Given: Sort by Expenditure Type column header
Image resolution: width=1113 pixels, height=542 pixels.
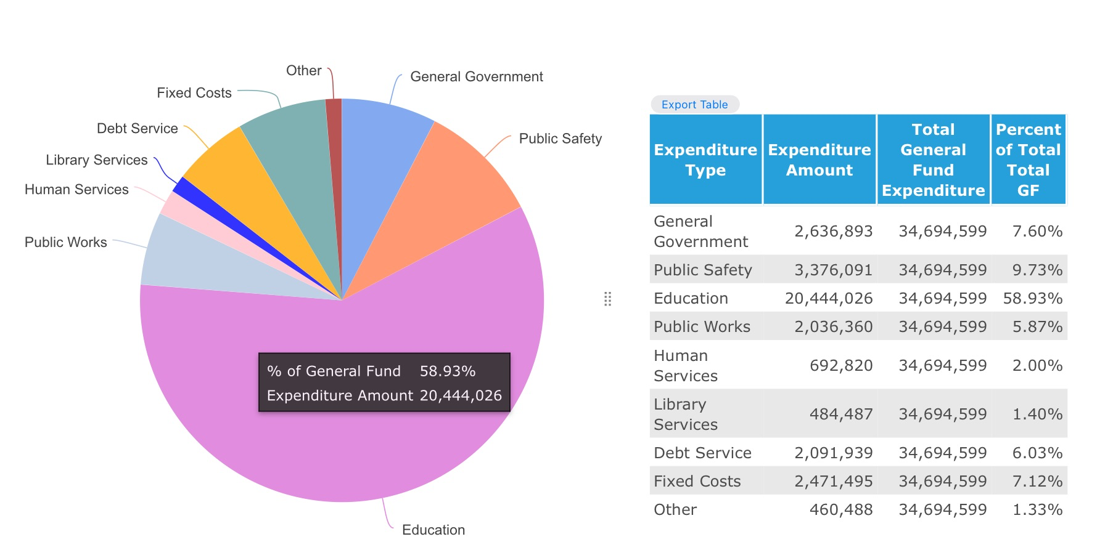Looking at the screenshot, I should (705, 160).
